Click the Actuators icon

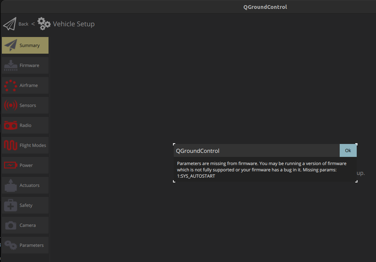(x=10, y=185)
